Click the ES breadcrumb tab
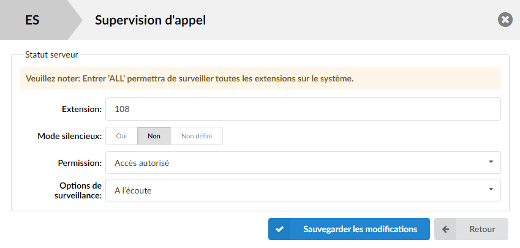The height and width of the screenshot is (248, 520). click(32, 20)
